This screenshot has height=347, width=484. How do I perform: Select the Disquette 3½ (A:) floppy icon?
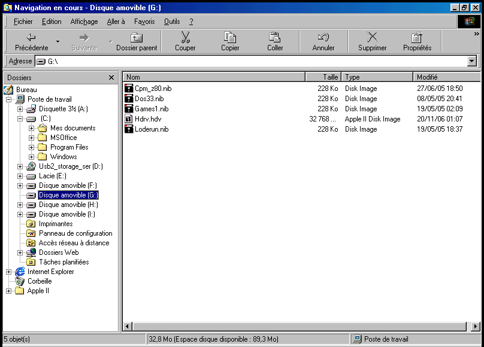coord(31,109)
